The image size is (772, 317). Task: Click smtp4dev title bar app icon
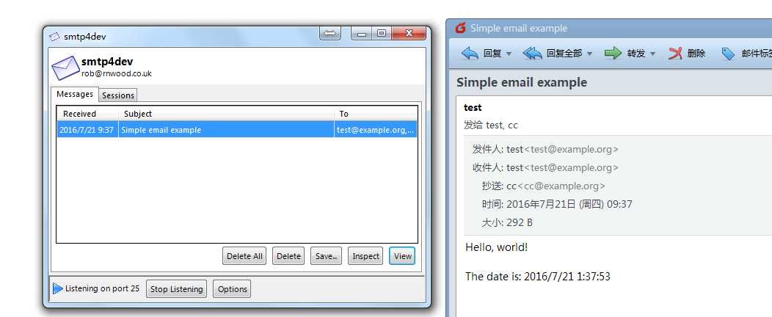[54, 37]
